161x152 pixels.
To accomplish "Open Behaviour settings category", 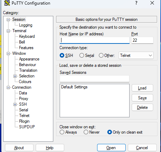I will [28, 65].
